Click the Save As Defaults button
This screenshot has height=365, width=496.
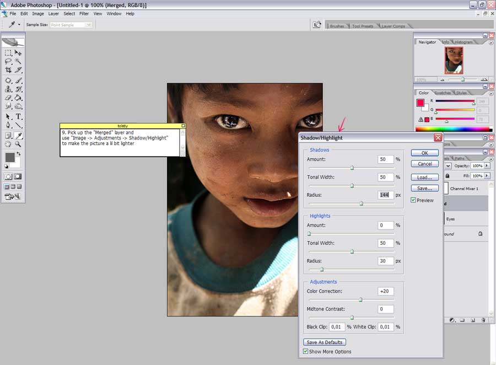click(x=325, y=342)
